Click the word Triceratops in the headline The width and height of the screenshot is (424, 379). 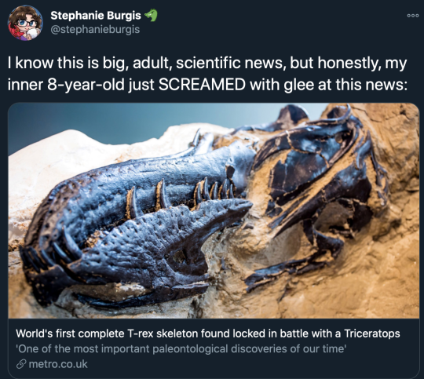(372, 333)
